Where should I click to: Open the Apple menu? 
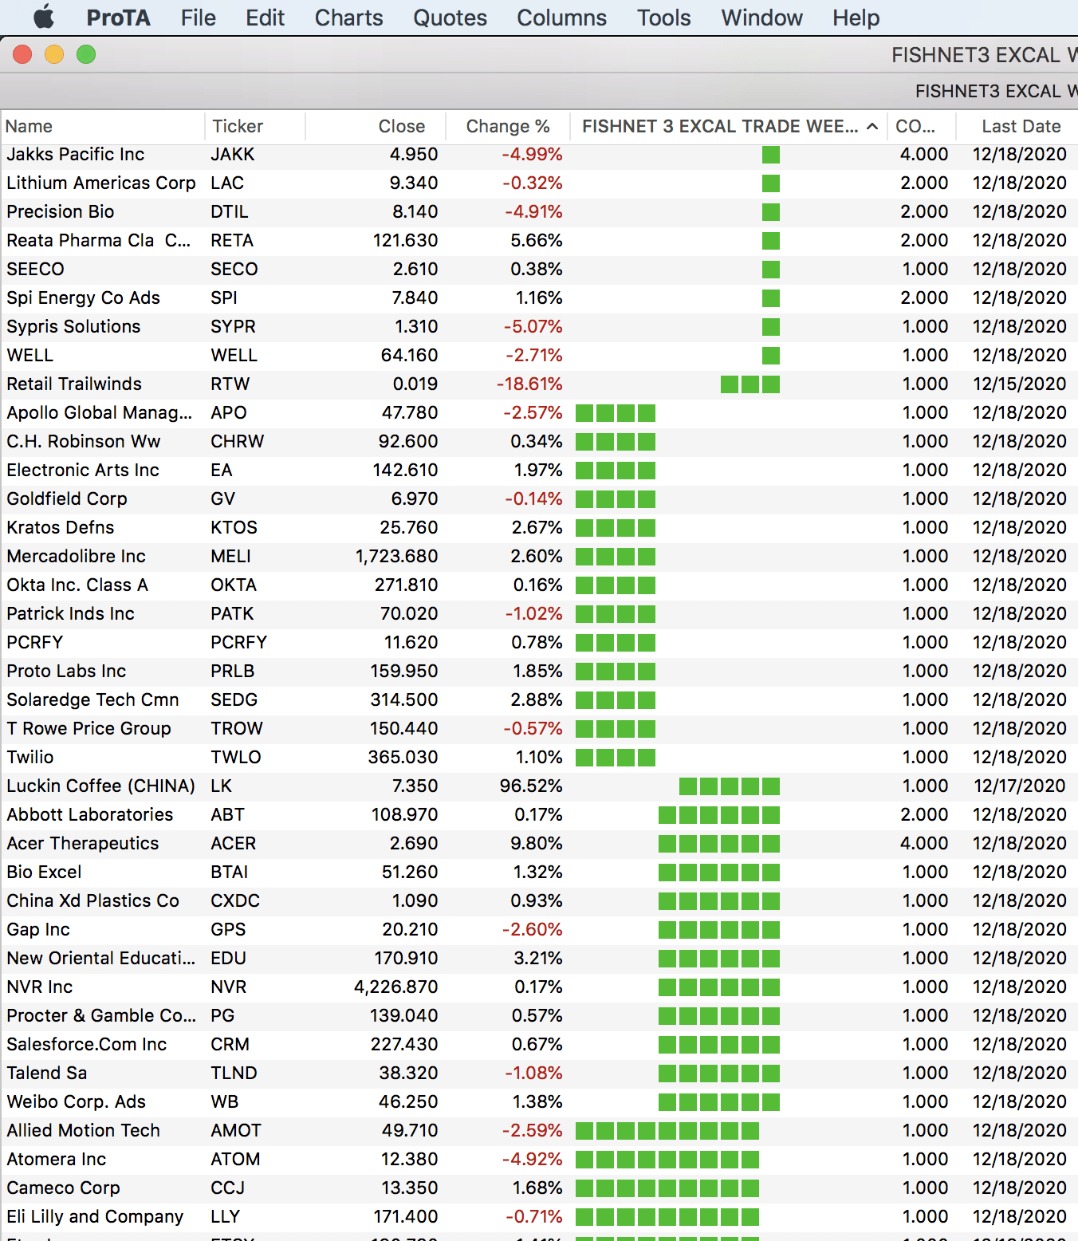pyautogui.click(x=43, y=17)
